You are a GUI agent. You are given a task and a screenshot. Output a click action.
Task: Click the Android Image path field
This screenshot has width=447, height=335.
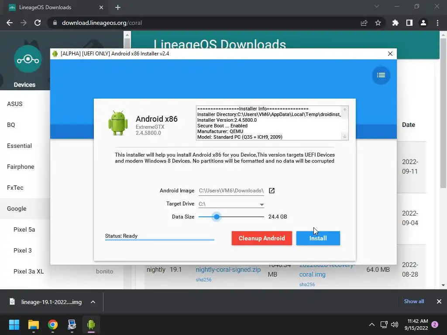pyautogui.click(x=231, y=191)
